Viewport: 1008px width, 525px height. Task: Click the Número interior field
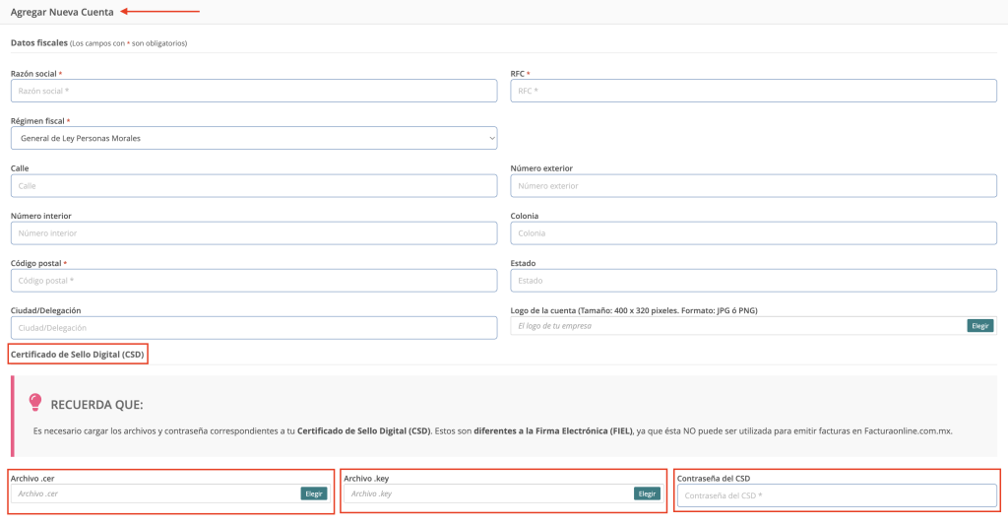point(253,233)
